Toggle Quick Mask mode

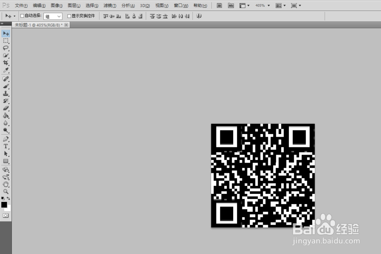click(x=6, y=216)
